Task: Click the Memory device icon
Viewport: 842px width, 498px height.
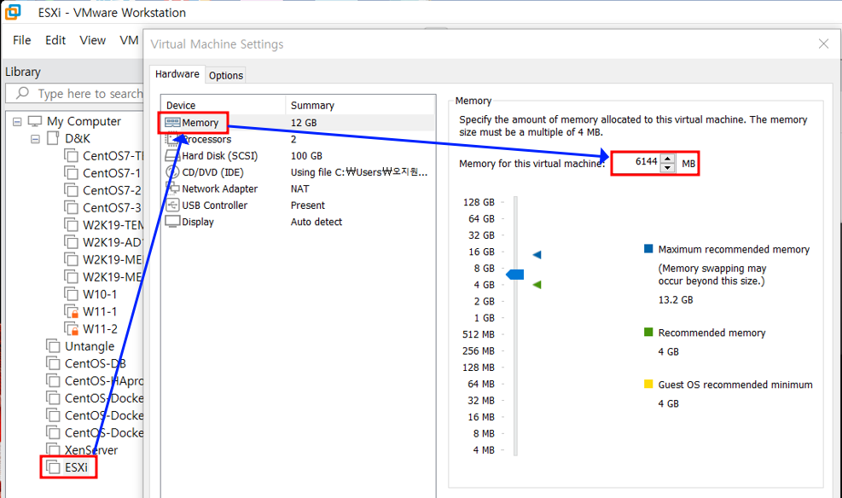Action: (x=172, y=122)
